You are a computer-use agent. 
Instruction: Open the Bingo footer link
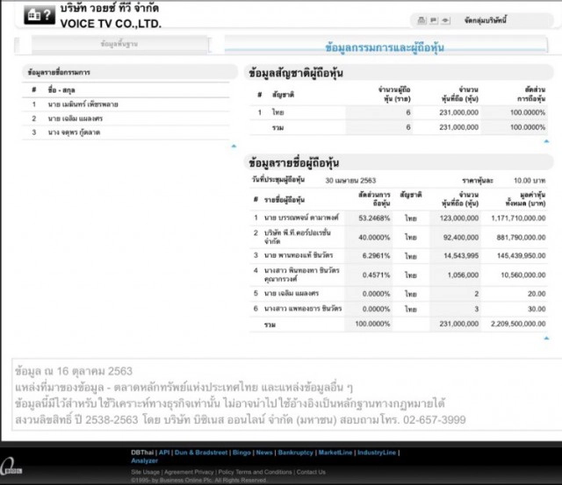pyautogui.click(x=241, y=453)
